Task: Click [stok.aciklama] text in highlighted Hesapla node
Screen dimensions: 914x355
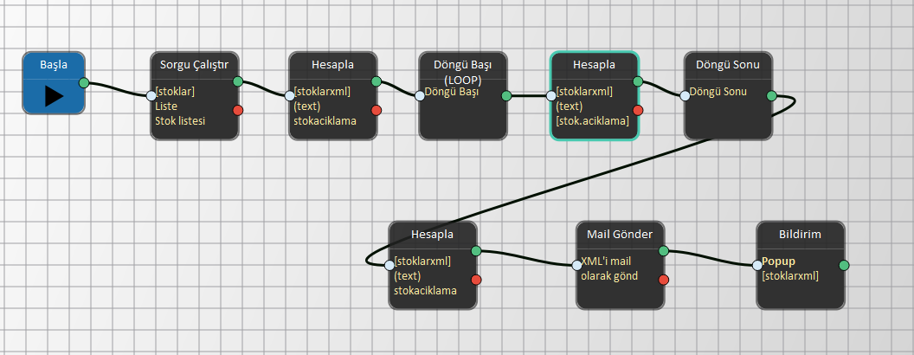Action: coord(593,121)
